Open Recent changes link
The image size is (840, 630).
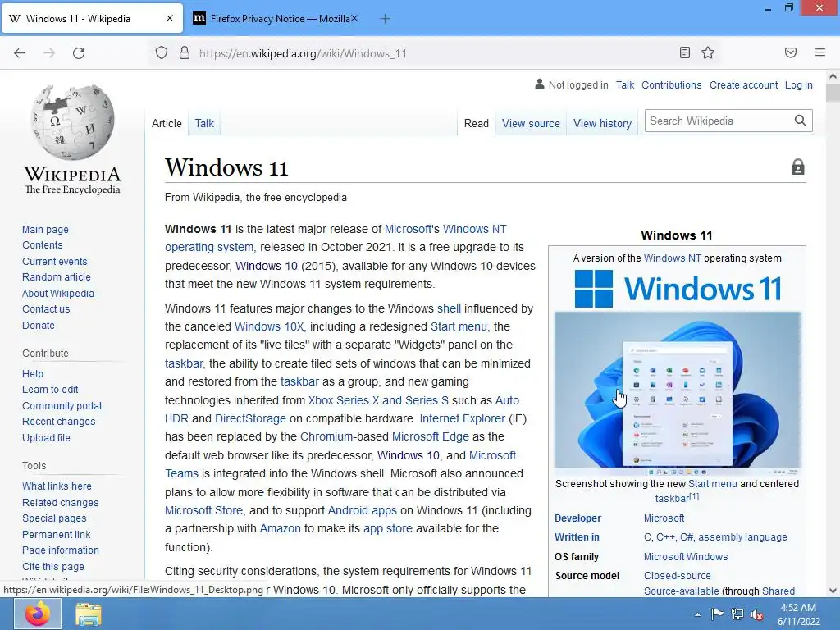pyautogui.click(x=58, y=421)
